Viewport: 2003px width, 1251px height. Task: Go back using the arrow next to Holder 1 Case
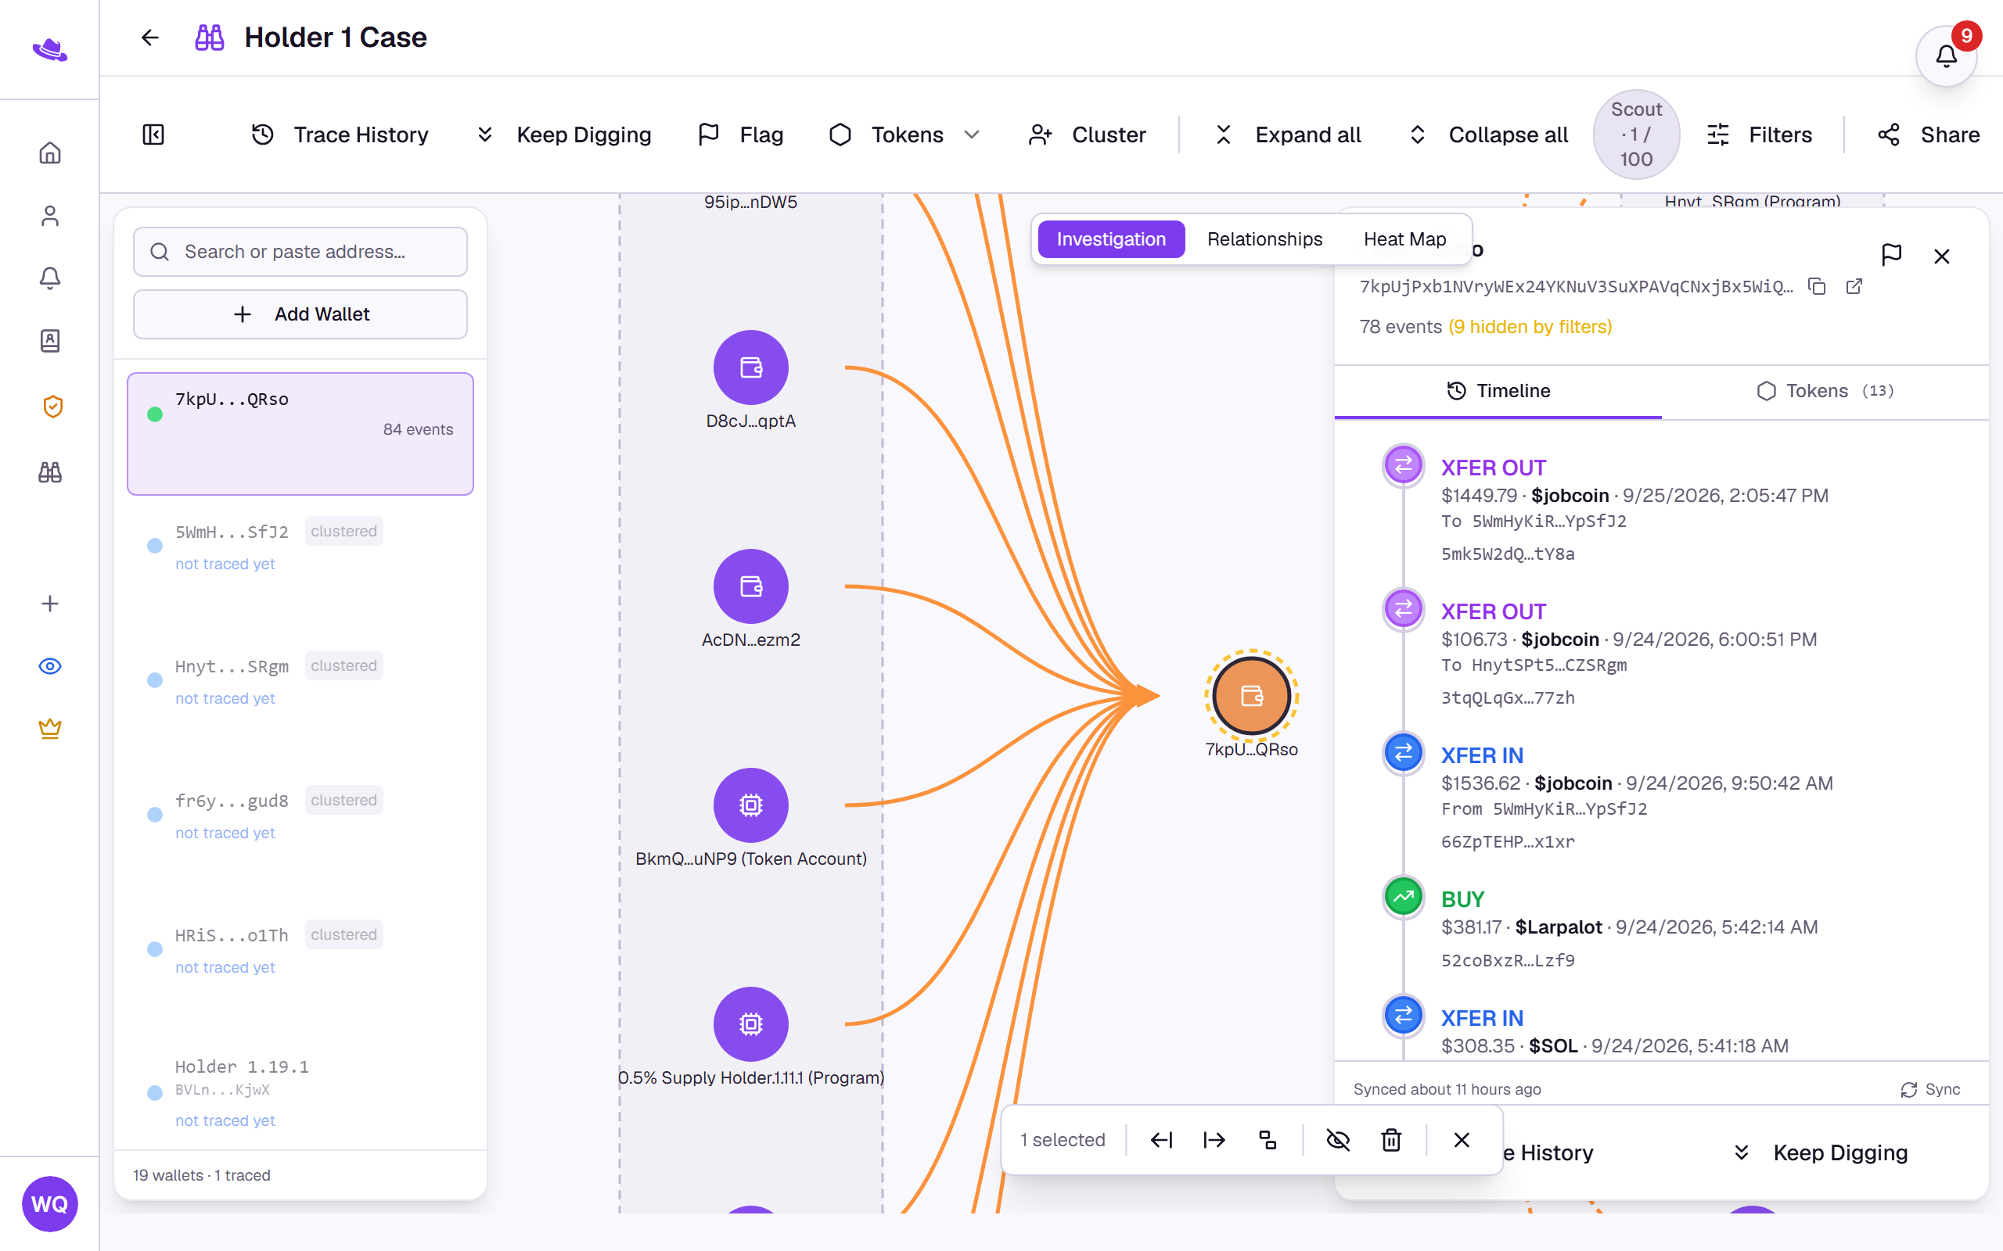pyautogui.click(x=149, y=38)
